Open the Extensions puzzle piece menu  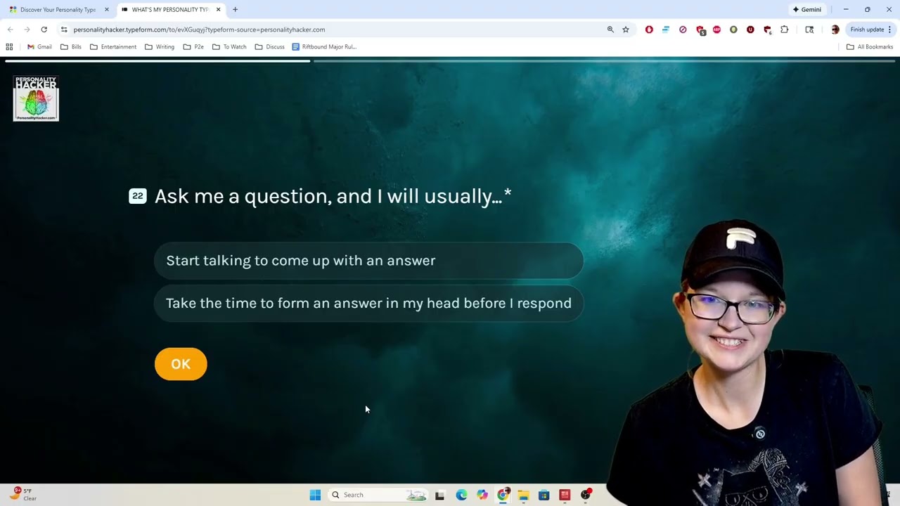pyautogui.click(x=785, y=30)
